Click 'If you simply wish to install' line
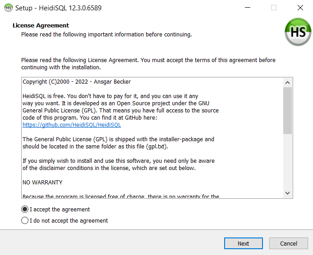The width and height of the screenshot is (313, 255). click(x=119, y=161)
